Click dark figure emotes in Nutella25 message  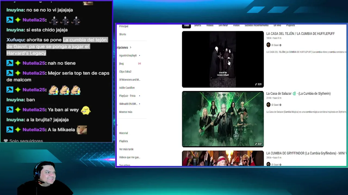pos(65,20)
